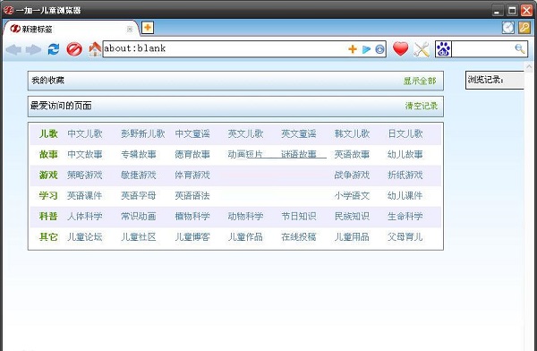The image size is (537, 351).
Task: Open the 学习 category
Action: 48,195
